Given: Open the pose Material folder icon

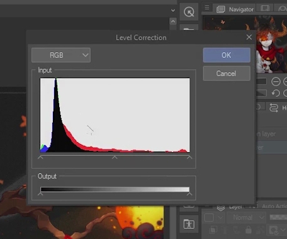Looking at the screenshot, I should tap(189, 225).
